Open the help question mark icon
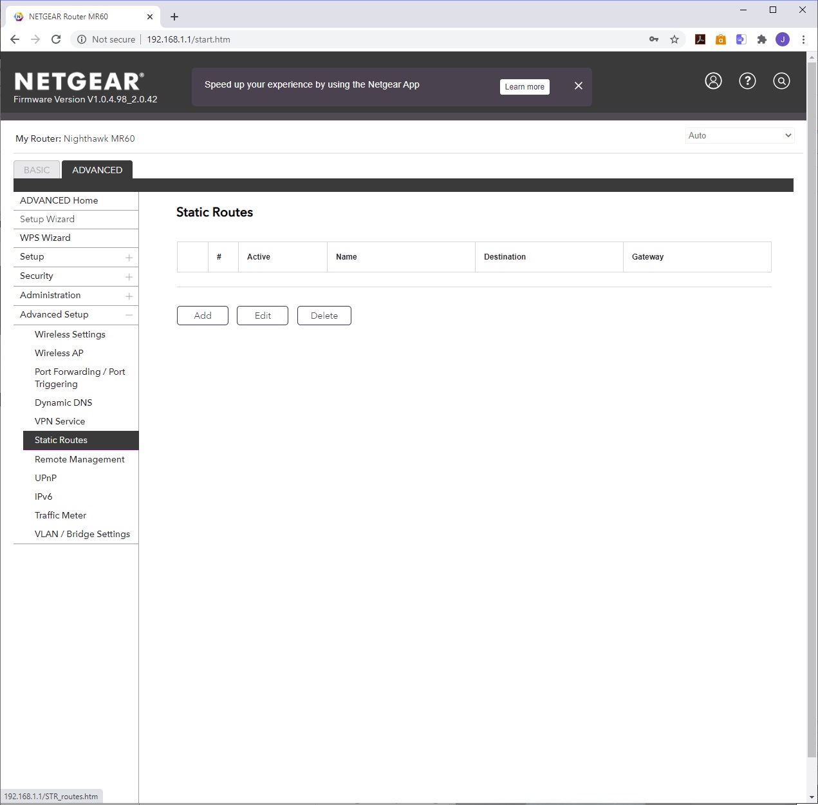The image size is (818, 805). (747, 80)
